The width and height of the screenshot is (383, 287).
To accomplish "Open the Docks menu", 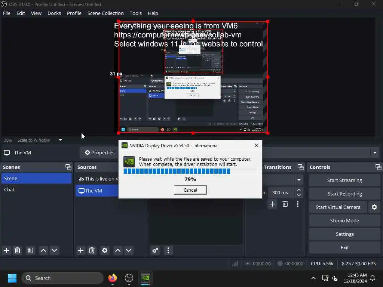I will click(54, 13).
